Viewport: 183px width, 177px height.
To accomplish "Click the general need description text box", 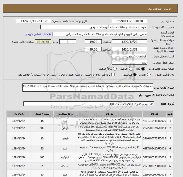I will [88, 87].
